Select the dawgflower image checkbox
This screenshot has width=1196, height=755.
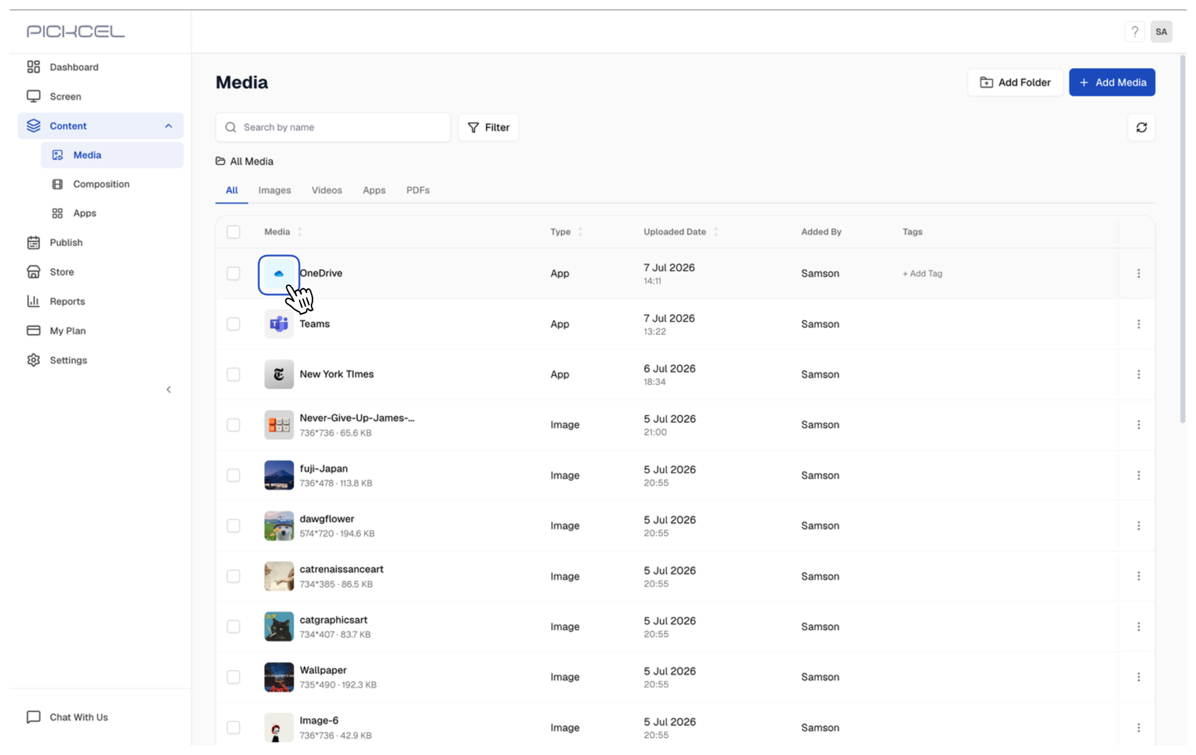[x=233, y=525]
